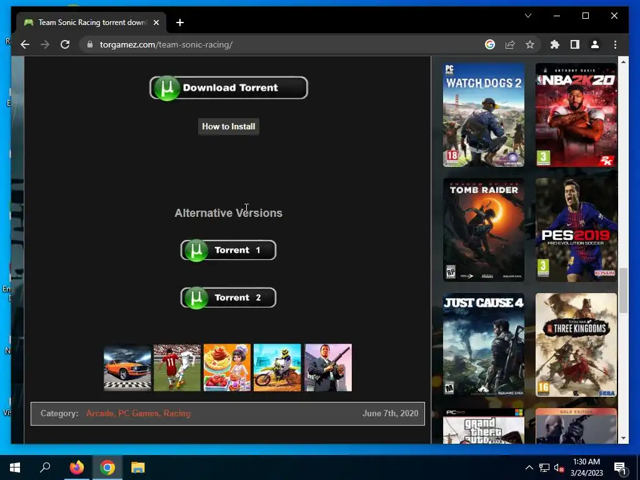Image resolution: width=640 pixels, height=480 pixels.
Task: View site information via the lock icon
Action: [90, 44]
